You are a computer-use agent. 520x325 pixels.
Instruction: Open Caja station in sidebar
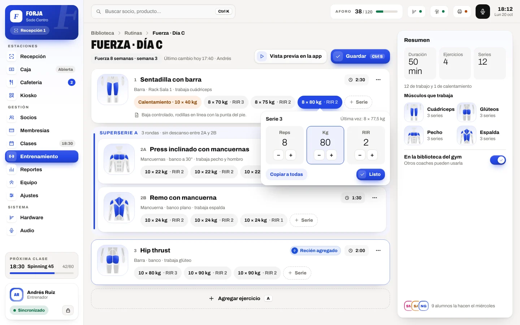(x=42, y=69)
